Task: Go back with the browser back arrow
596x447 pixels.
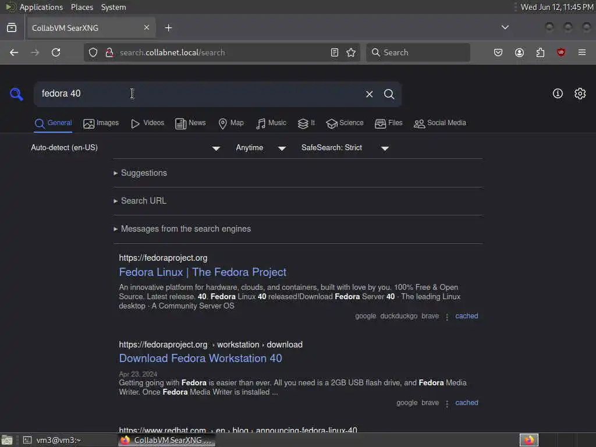Action: click(x=14, y=52)
